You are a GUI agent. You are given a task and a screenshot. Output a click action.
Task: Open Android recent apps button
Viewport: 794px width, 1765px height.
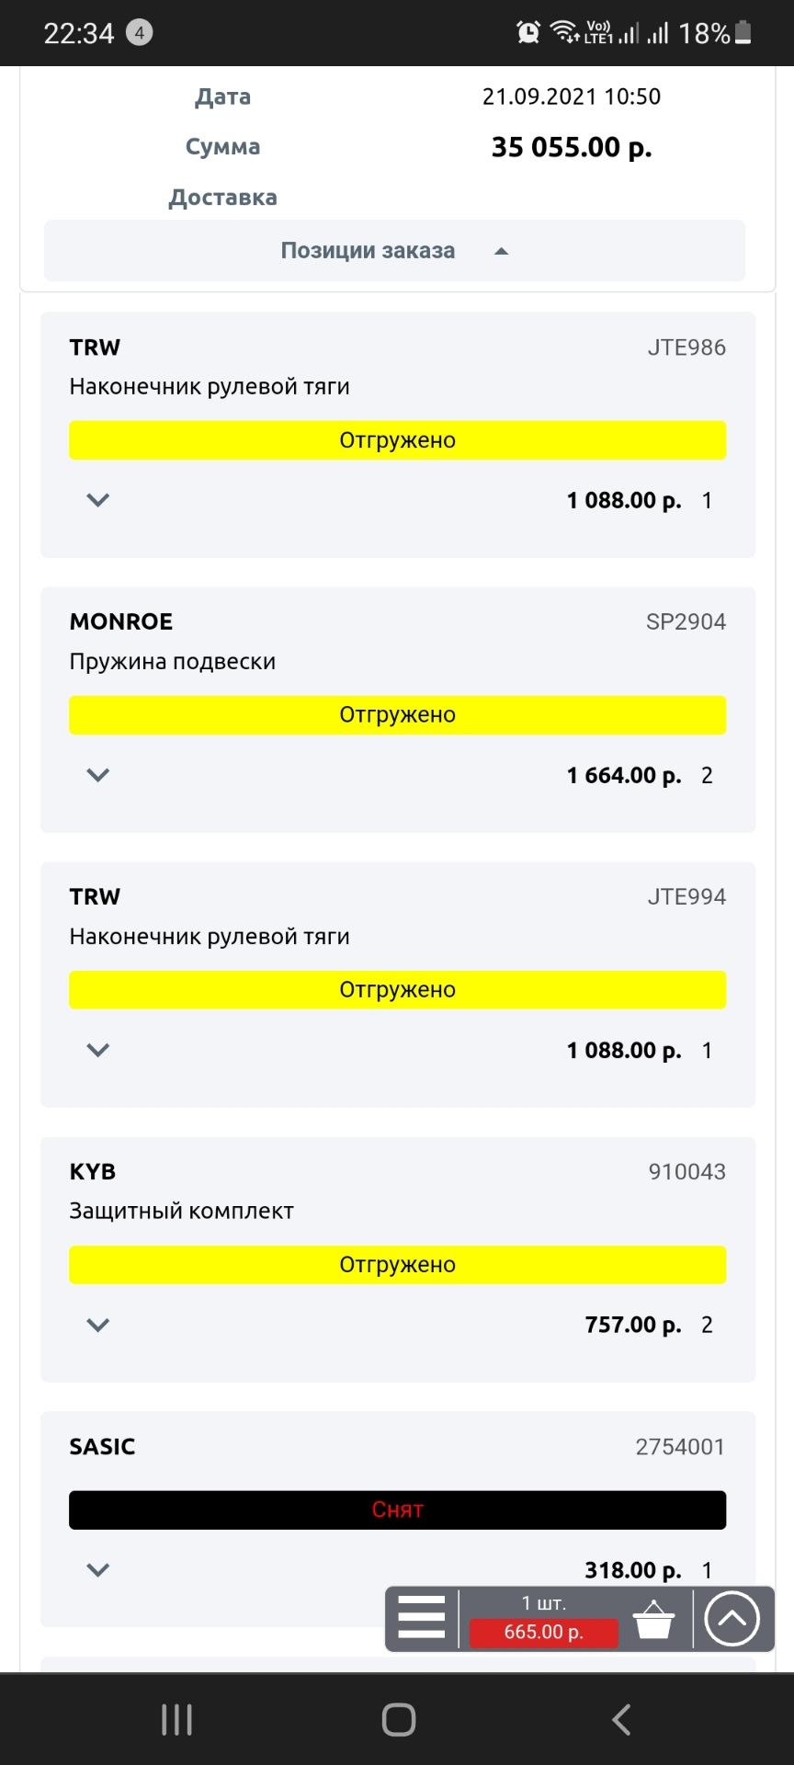[x=176, y=1719]
